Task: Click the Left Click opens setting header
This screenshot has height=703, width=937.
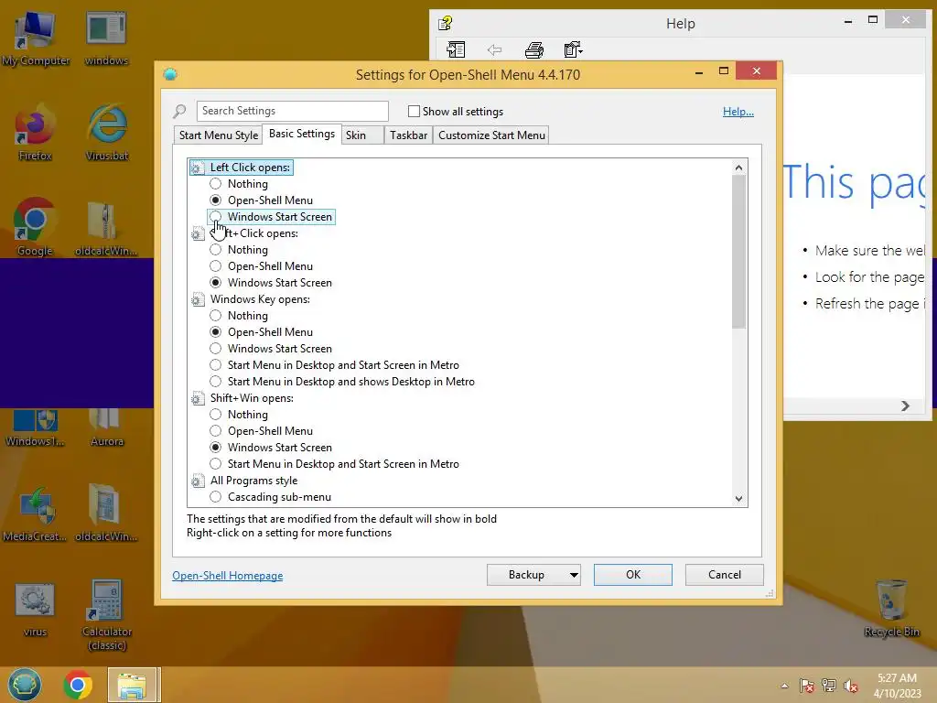Action: pos(250,168)
